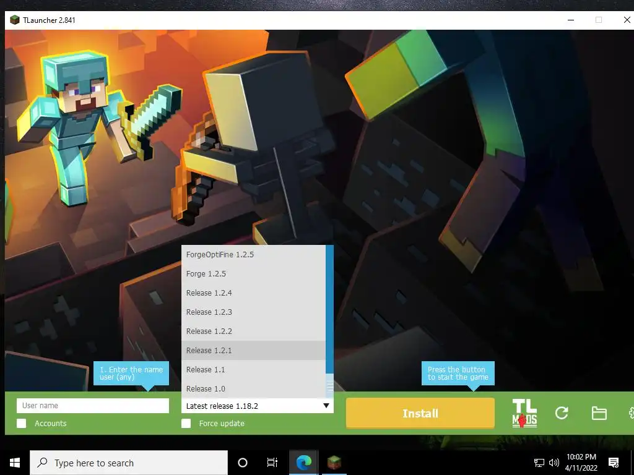Choose Release 1.2.2 version
The width and height of the screenshot is (634, 475).
tap(253, 332)
